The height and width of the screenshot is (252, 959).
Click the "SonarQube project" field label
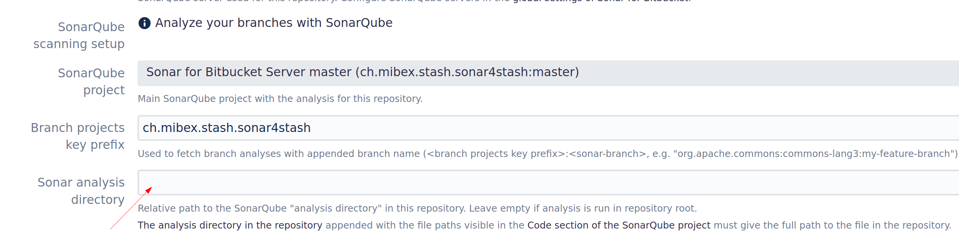coord(92,81)
